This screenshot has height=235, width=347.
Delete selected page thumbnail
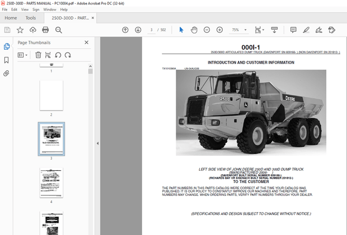point(38,55)
